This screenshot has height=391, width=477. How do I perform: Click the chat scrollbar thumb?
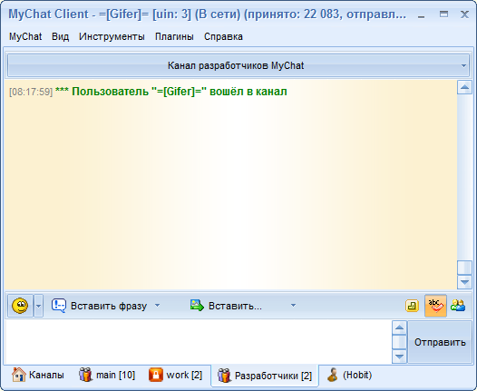tap(464, 268)
